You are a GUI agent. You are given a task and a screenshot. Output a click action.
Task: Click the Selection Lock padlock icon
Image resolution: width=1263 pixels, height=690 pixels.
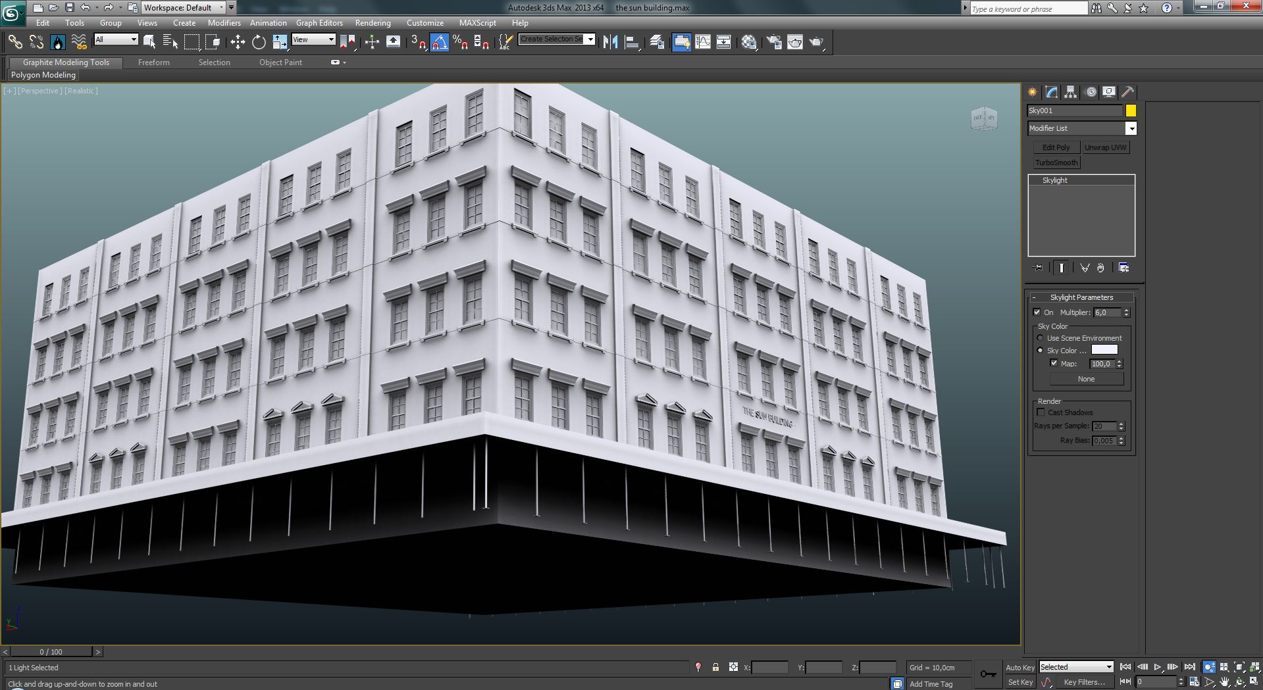pos(715,667)
